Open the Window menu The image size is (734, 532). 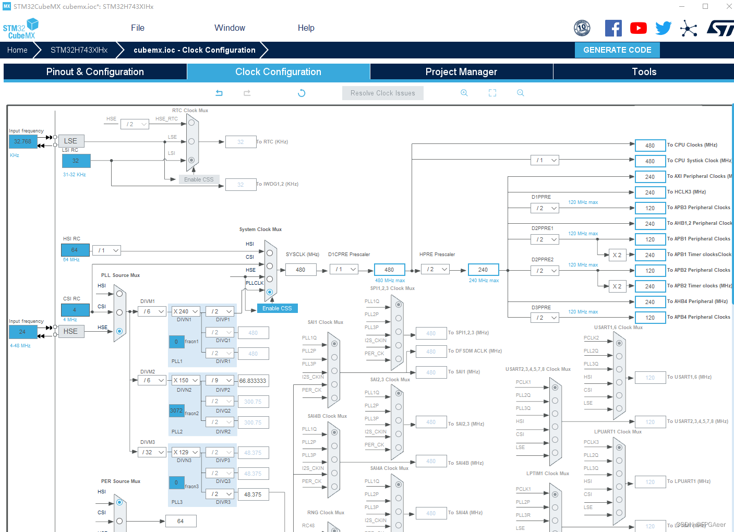[230, 28]
